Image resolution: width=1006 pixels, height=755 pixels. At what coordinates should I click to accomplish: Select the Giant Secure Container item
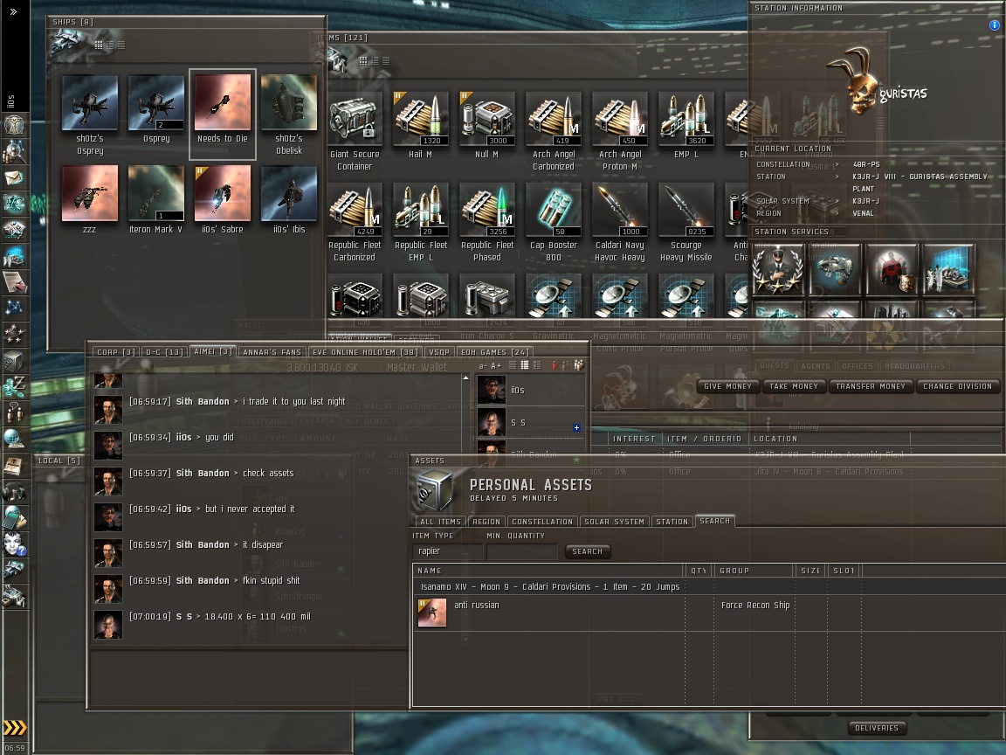(x=355, y=133)
